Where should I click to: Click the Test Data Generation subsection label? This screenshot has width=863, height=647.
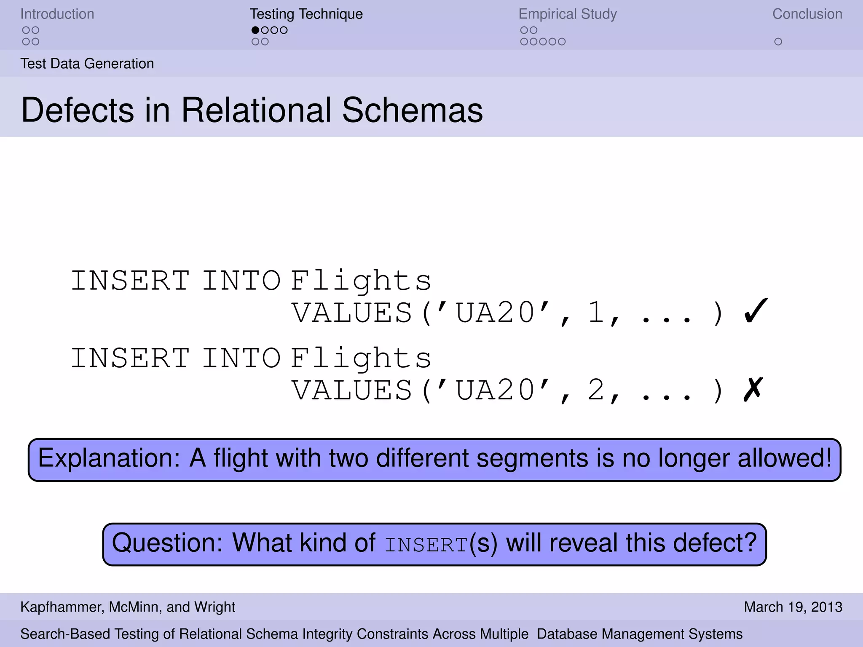tap(87, 64)
